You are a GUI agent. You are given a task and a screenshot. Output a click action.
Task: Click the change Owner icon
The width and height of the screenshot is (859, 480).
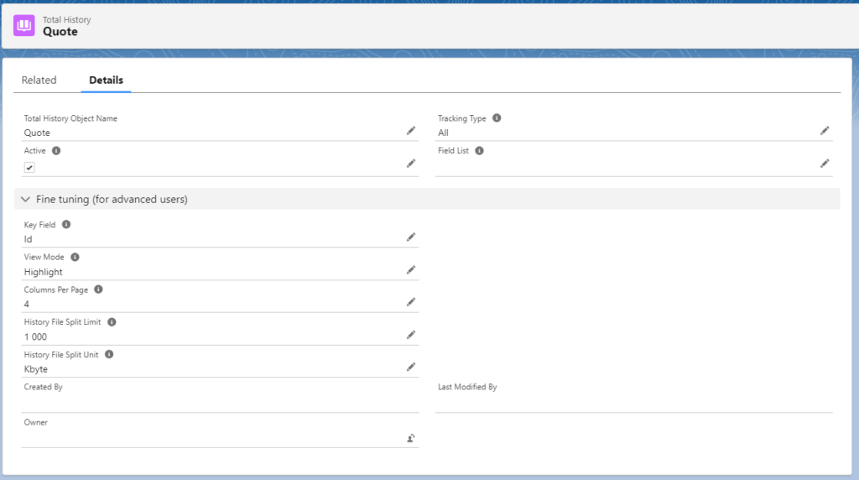[x=410, y=438]
